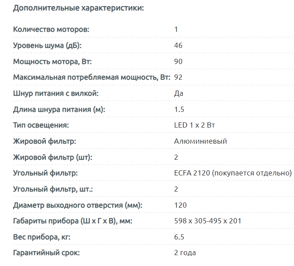Screen dimensions: 294x266
Task: Click the "Вес прибора, кг:" label
Action: click(x=41, y=237)
